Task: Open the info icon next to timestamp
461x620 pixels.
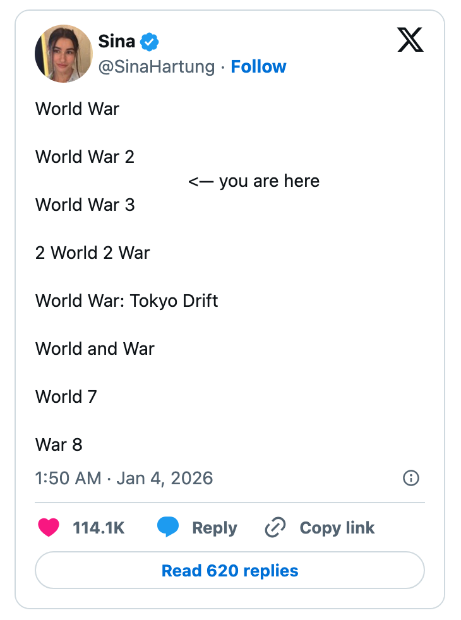Action: click(x=410, y=479)
